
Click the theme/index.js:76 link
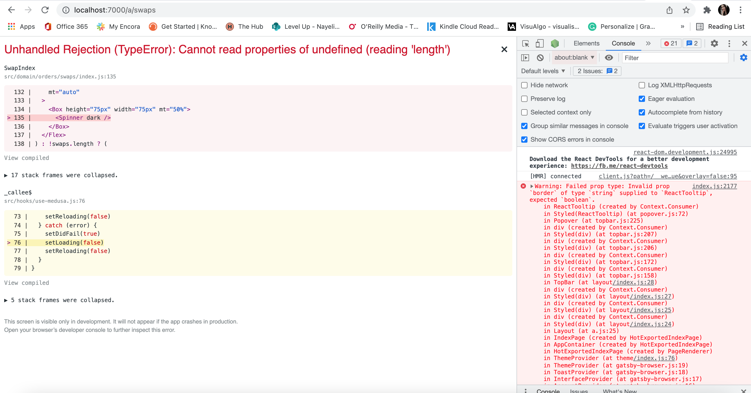click(654, 358)
